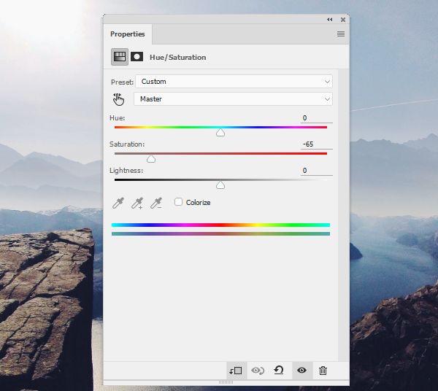Clip adjustment to layer below

(x=236, y=371)
